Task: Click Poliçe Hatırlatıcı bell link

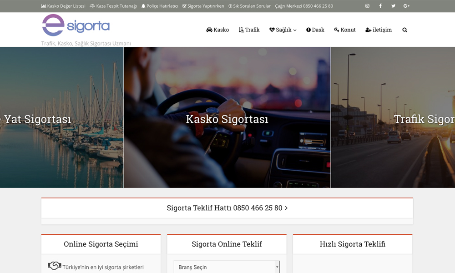Action: coord(160,6)
